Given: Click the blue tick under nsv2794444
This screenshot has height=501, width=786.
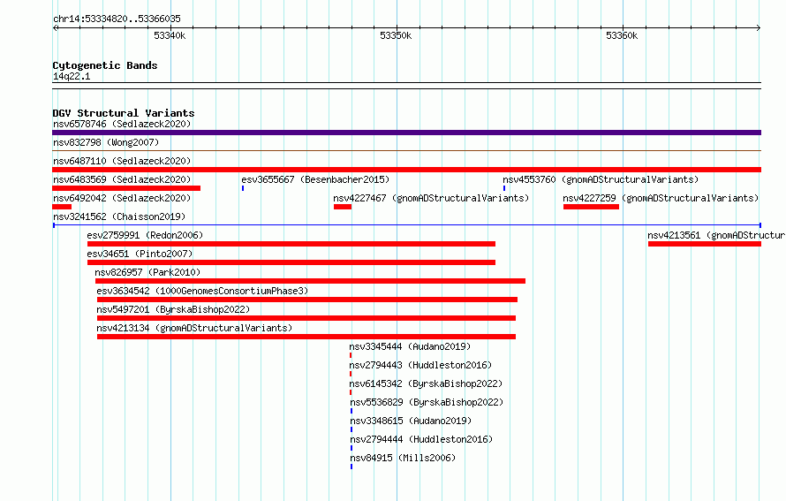Looking at the screenshot, I should click(x=351, y=448).
